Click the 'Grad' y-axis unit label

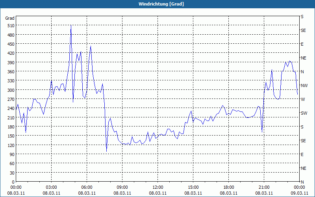(x=10, y=18)
